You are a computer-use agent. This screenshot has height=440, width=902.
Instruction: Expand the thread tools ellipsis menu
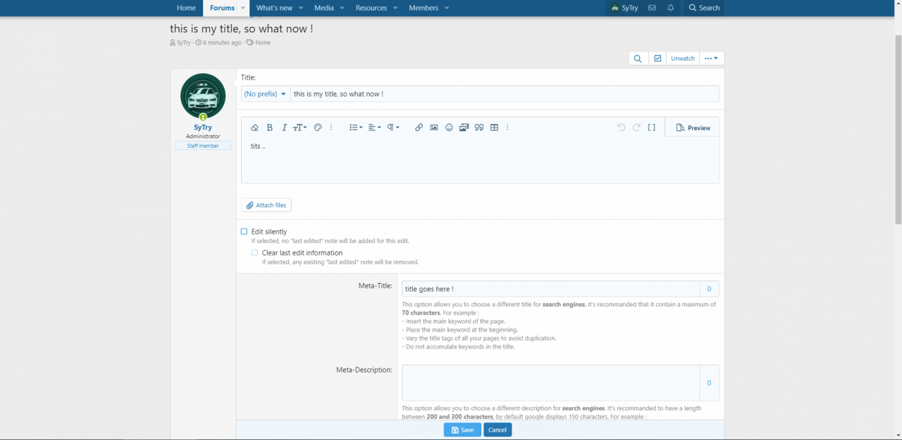click(712, 58)
